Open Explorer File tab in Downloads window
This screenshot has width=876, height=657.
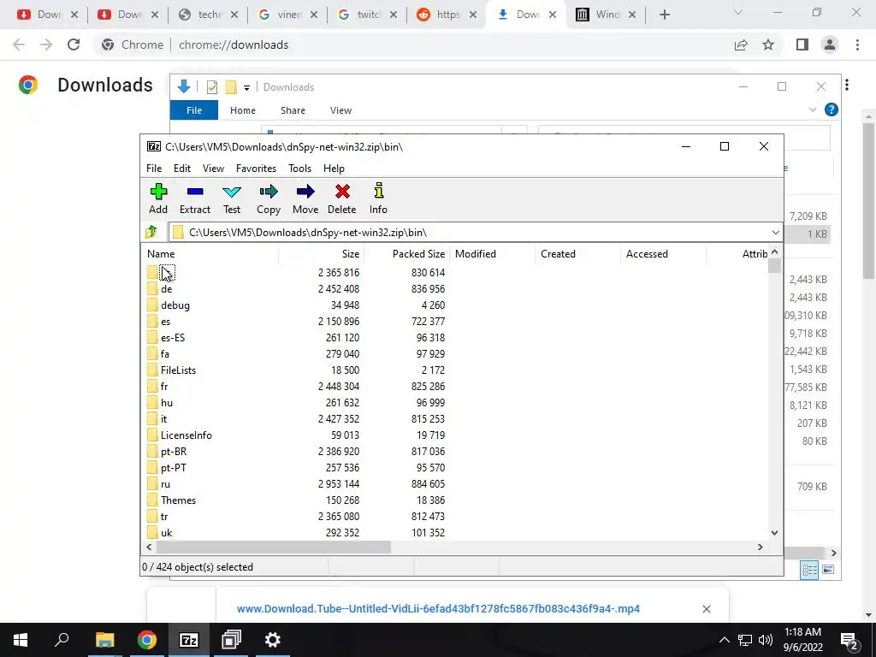194,110
